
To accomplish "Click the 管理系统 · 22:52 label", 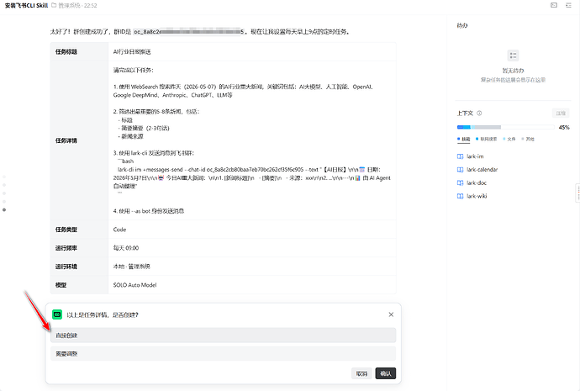I will tap(77, 5).
